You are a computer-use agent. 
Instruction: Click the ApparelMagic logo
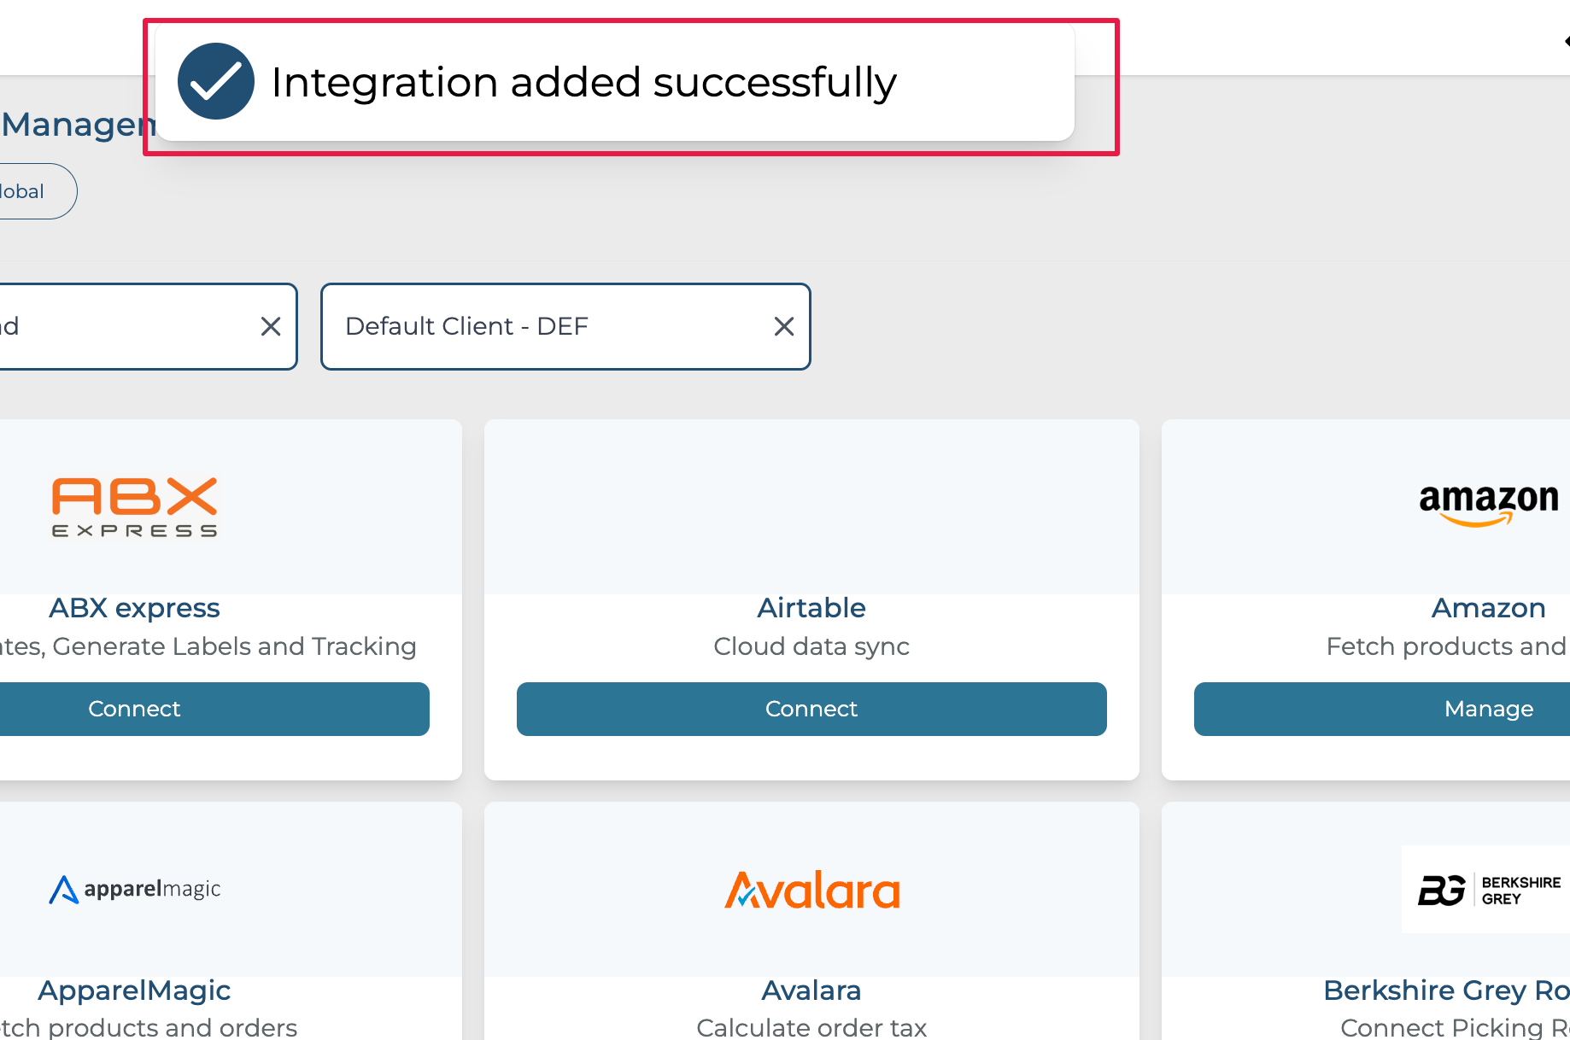[x=135, y=890]
